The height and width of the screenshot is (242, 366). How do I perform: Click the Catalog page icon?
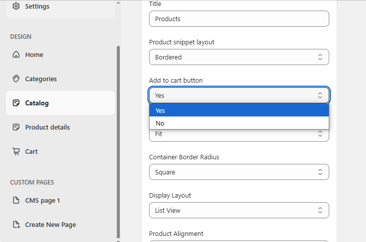16,103
